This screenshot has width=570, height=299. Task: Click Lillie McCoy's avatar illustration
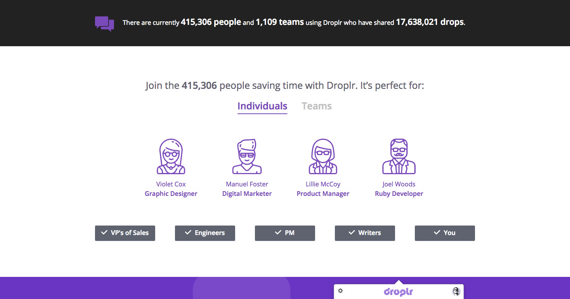tap(323, 157)
